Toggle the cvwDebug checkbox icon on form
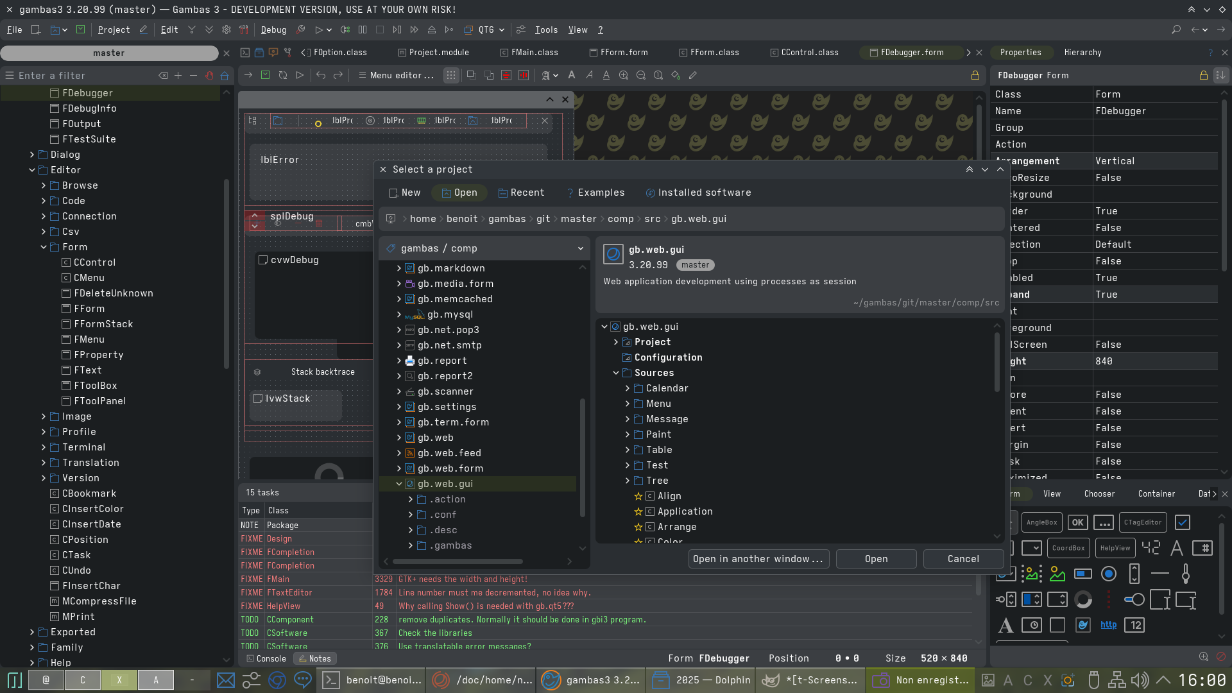This screenshot has height=693, width=1232. [x=263, y=260]
